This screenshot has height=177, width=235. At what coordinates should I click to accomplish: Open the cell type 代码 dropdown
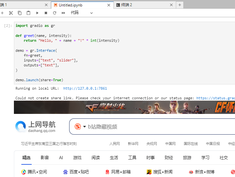tap(82, 13)
